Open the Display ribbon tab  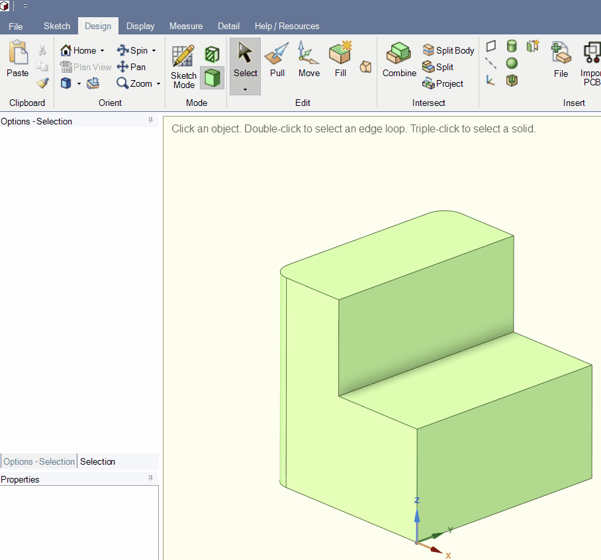pyautogui.click(x=140, y=26)
